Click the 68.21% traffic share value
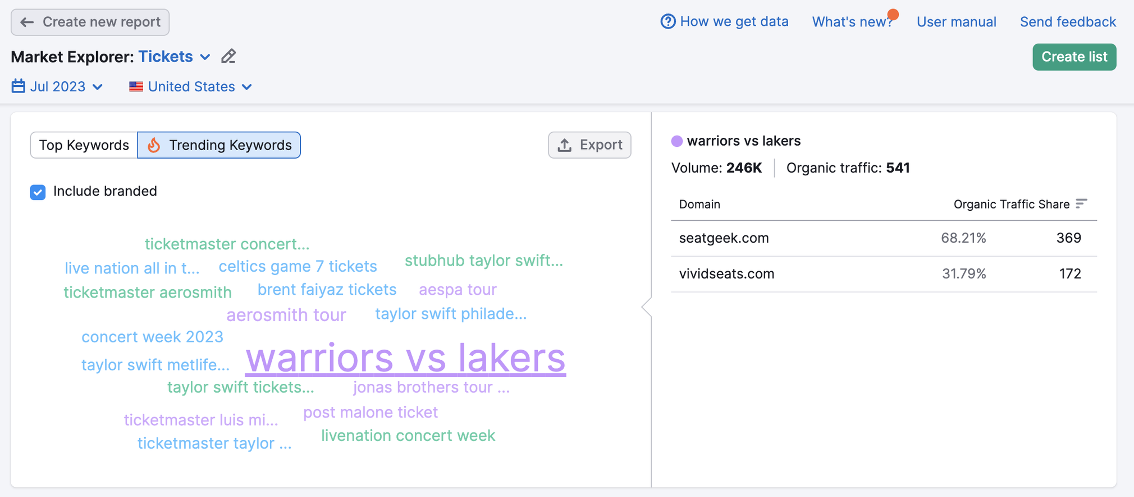Viewport: 1134px width, 497px height. click(963, 238)
